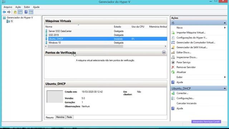Click the Memória Atribuída column header
Screen dimensions: 229x129
[158, 27]
